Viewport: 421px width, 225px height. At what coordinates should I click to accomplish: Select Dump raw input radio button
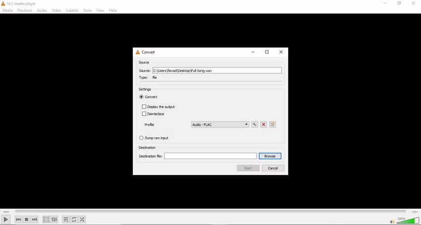[x=141, y=138]
